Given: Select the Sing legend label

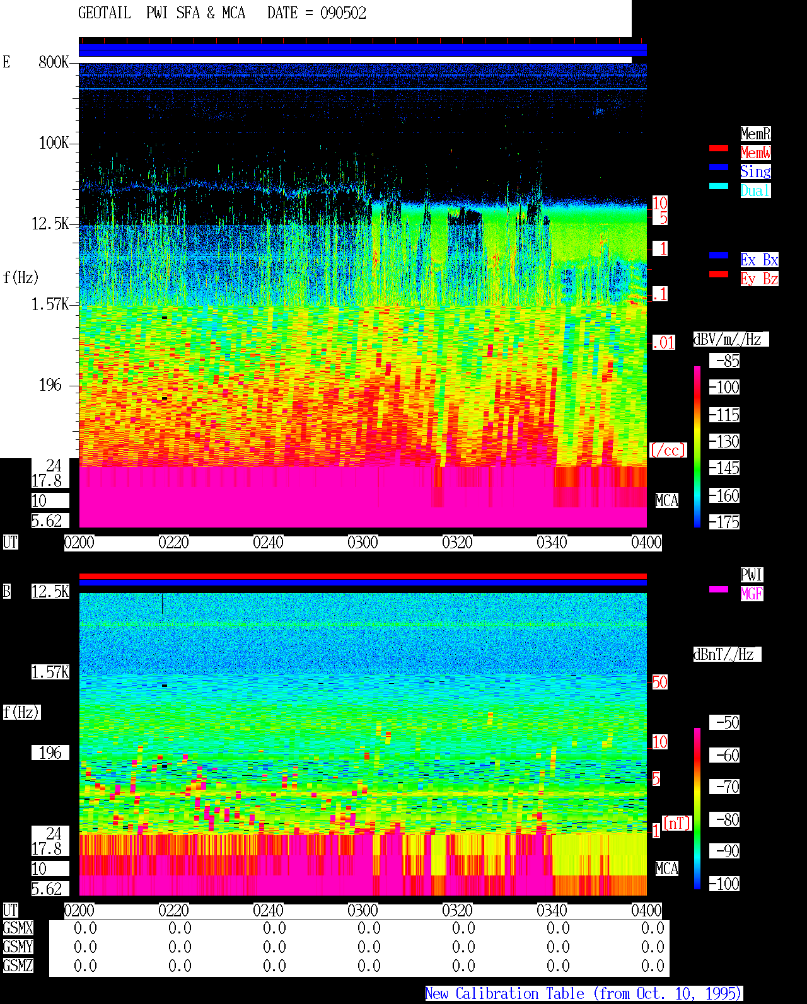Looking at the screenshot, I should (x=755, y=171).
